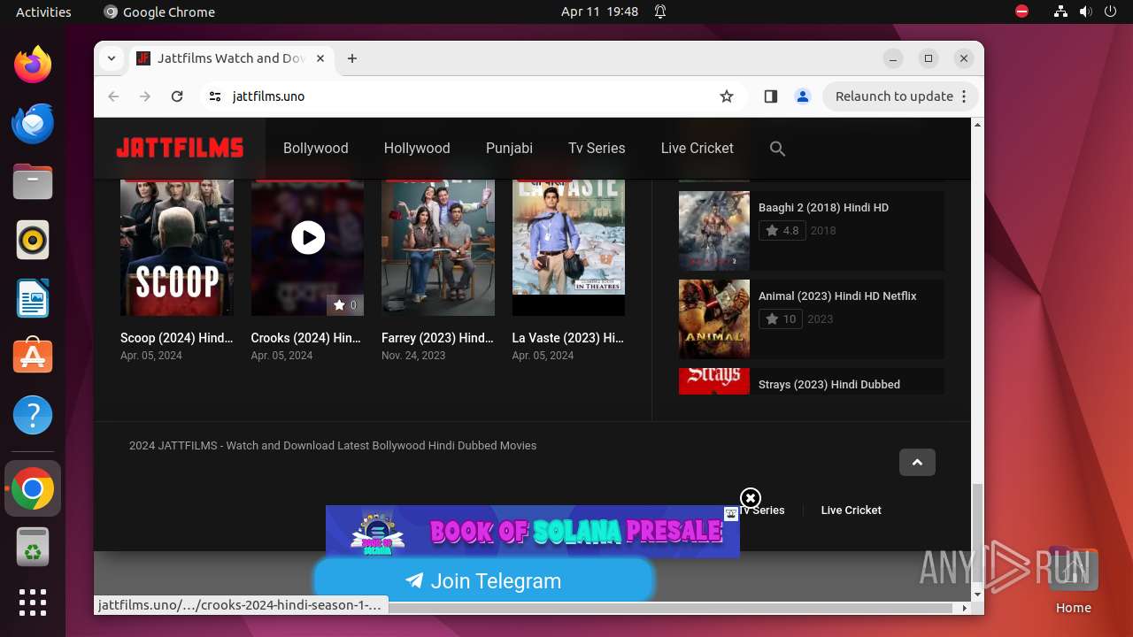Click the Crooks (2024) Hindi title link
This screenshot has height=637, width=1133.
pos(306,338)
